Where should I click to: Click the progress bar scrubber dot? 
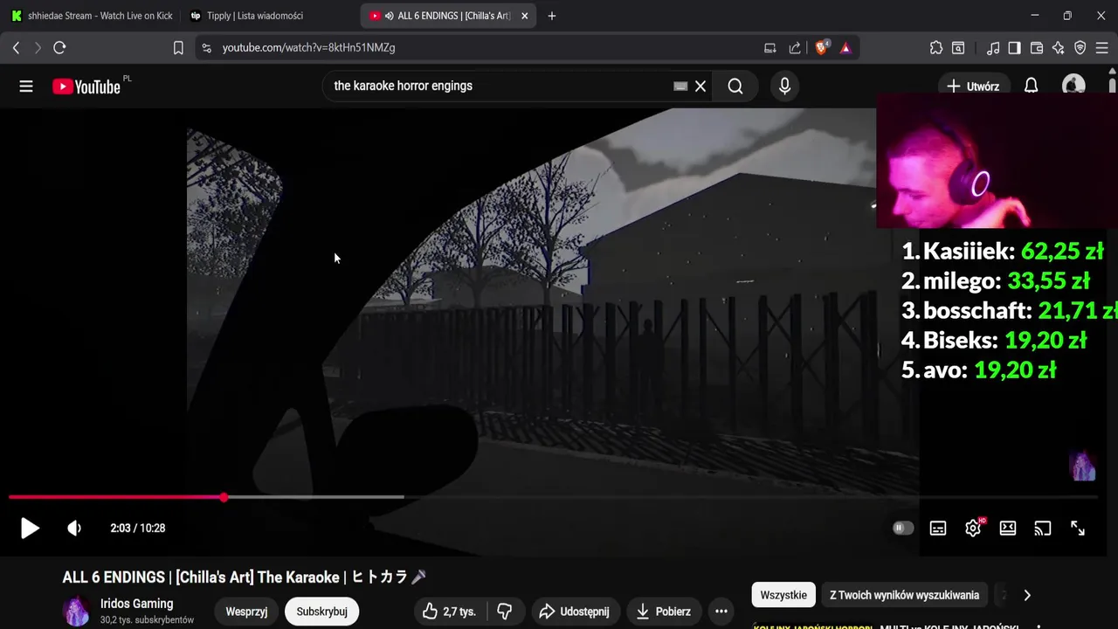(224, 497)
